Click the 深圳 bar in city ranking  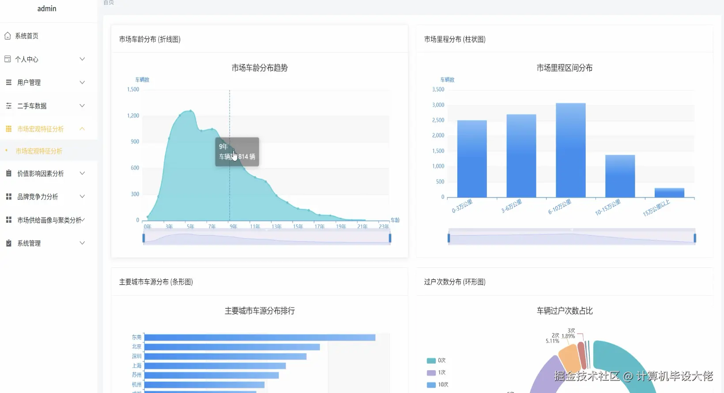pyautogui.click(x=225, y=356)
